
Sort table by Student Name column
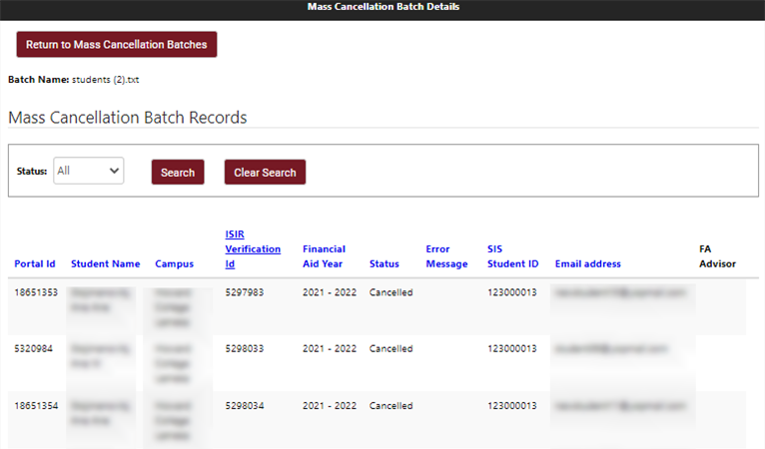pos(105,264)
